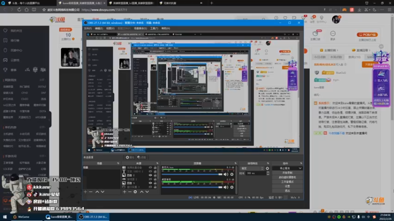Adjust transition duration stepper arrows
394x221 pixels.
pyautogui.click(x=268, y=173)
